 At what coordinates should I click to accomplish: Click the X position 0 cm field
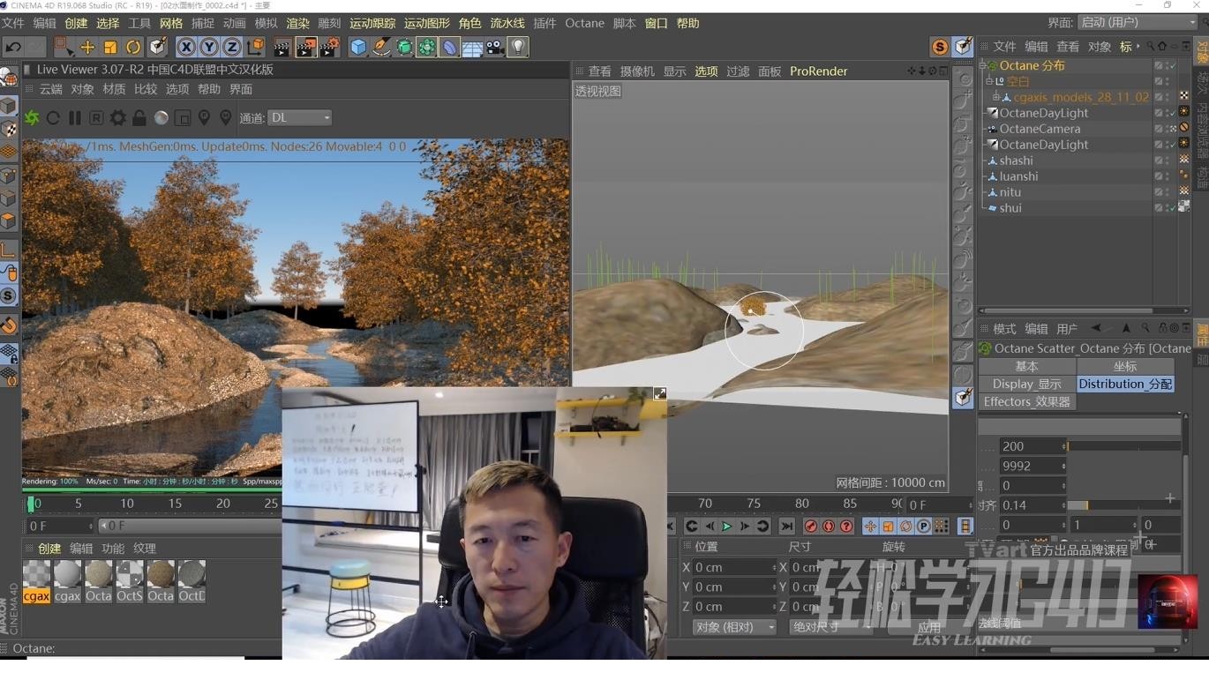(x=734, y=567)
